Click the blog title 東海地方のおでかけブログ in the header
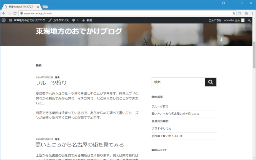The image size is (256, 160). [79, 31]
